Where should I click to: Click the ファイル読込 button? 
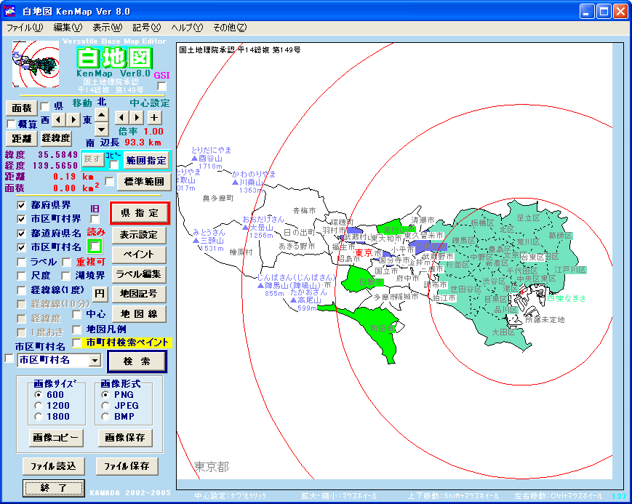(x=54, y=466)
